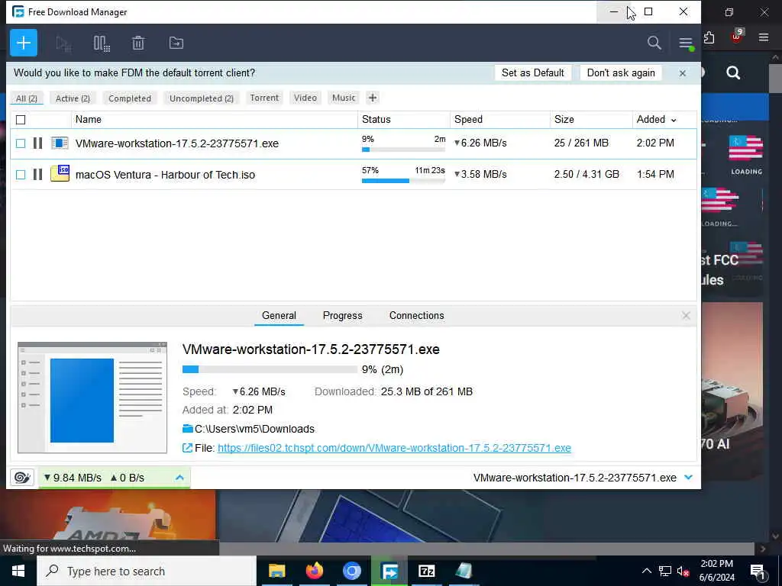Click the VMware exe file type icon
Image resolution: width=782 pixels, height=586 pixels.
pyautogui.click(x=60, y=143)
